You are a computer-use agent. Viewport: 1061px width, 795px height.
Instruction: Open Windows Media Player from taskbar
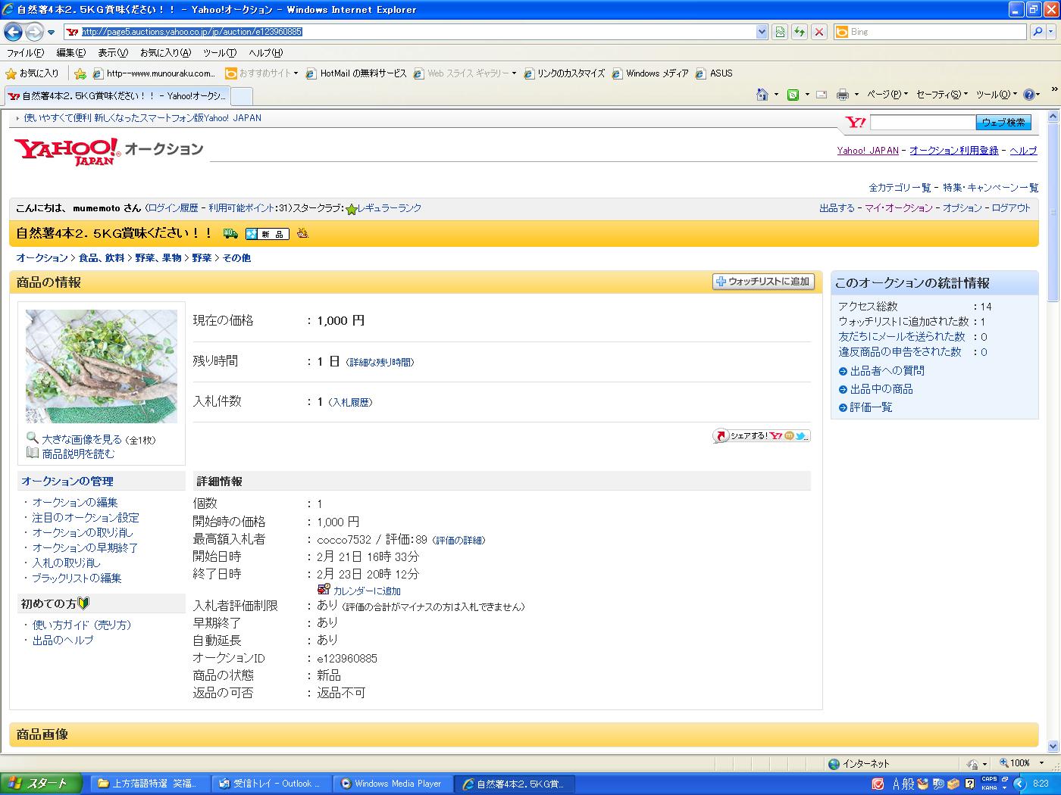(393, 784)
